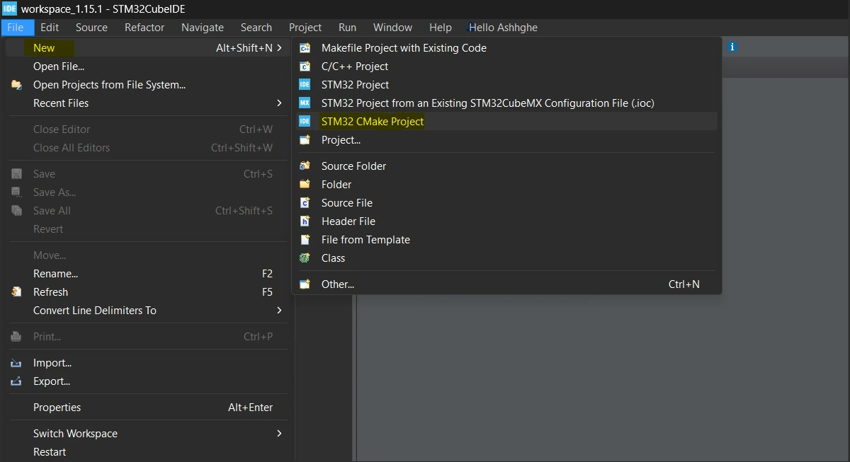Viewport: 850px width, 462px height.
Task: Expand the Switch Workspace submenu
Action: tap(279, 434)
